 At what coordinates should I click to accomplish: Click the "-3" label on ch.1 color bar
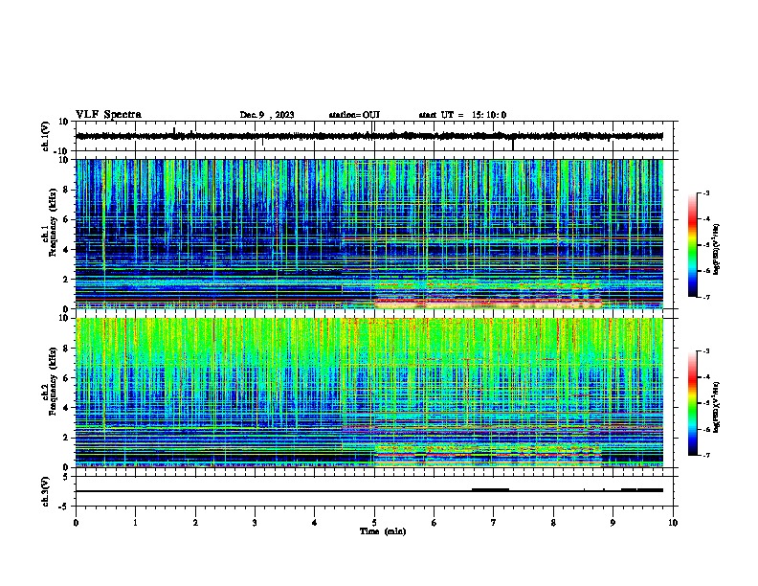[705, 192]
